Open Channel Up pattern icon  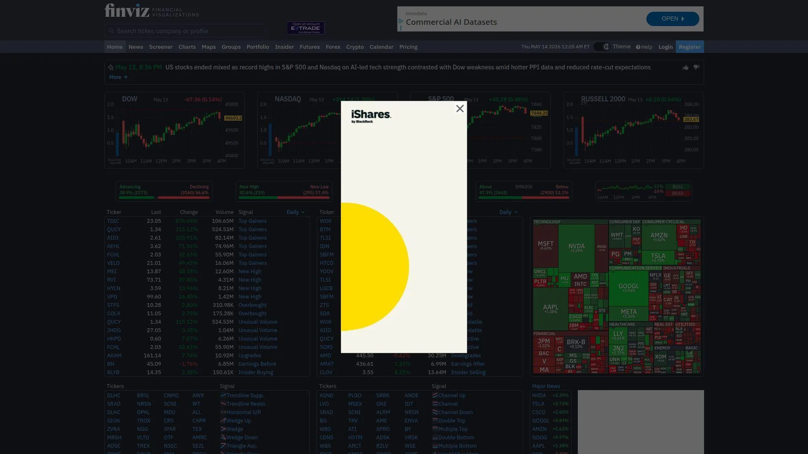(435, 396)
